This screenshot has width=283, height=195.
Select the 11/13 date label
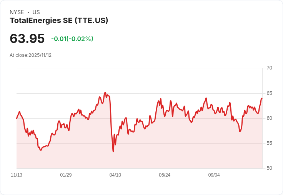[17, 175]
